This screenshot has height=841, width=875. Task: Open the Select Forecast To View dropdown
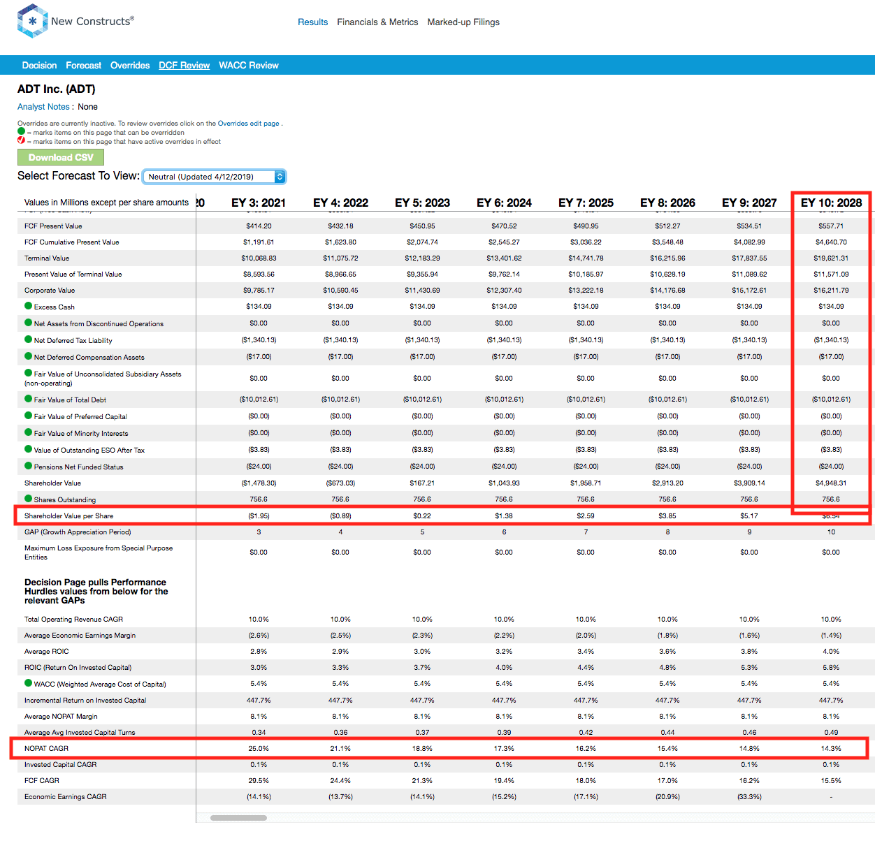[214, 177]
